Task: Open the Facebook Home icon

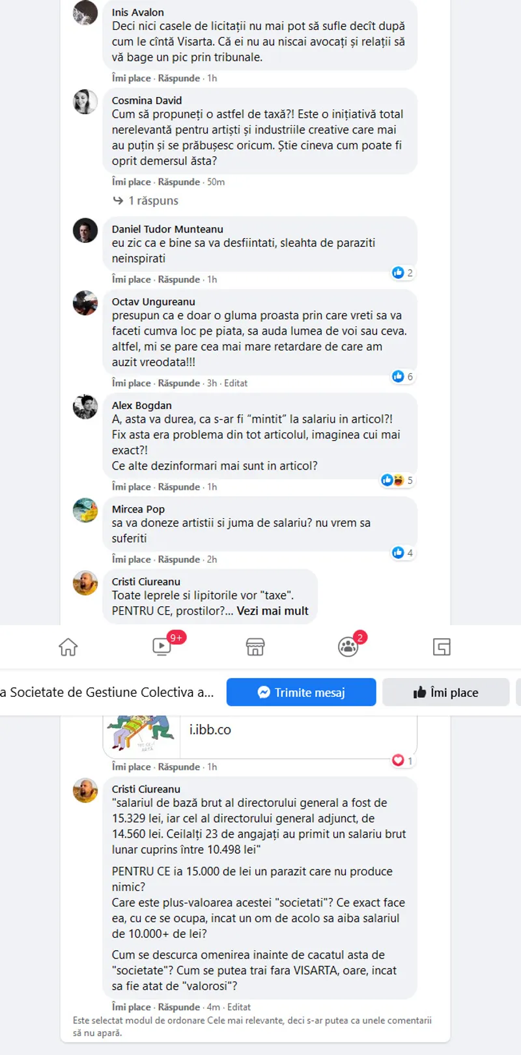Action: [68, 647]
